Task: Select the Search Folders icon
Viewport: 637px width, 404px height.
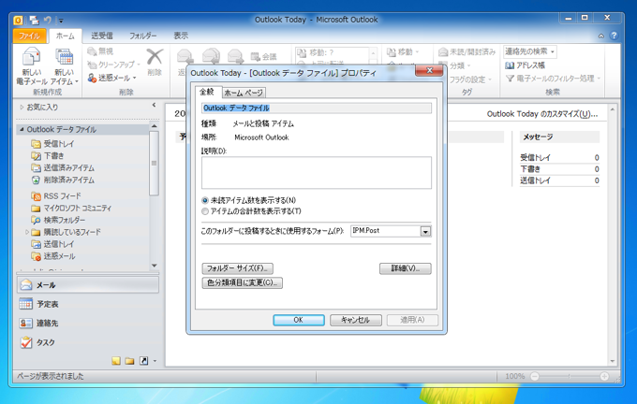Action: [37, 220]
